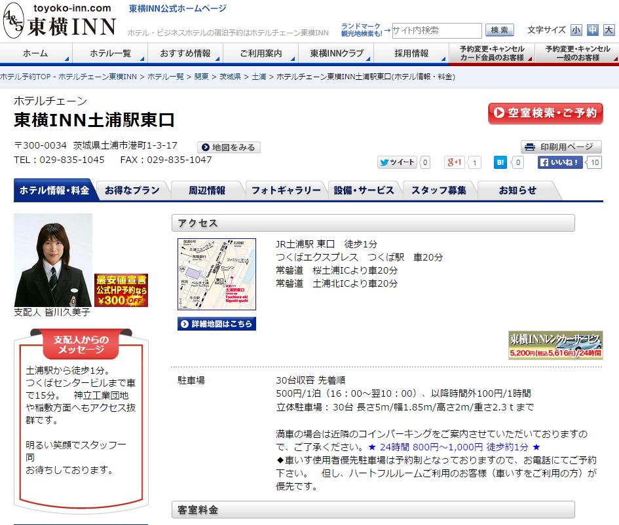Switch to the 設備・サービス tab
The image size is (619, 525).
364,190
